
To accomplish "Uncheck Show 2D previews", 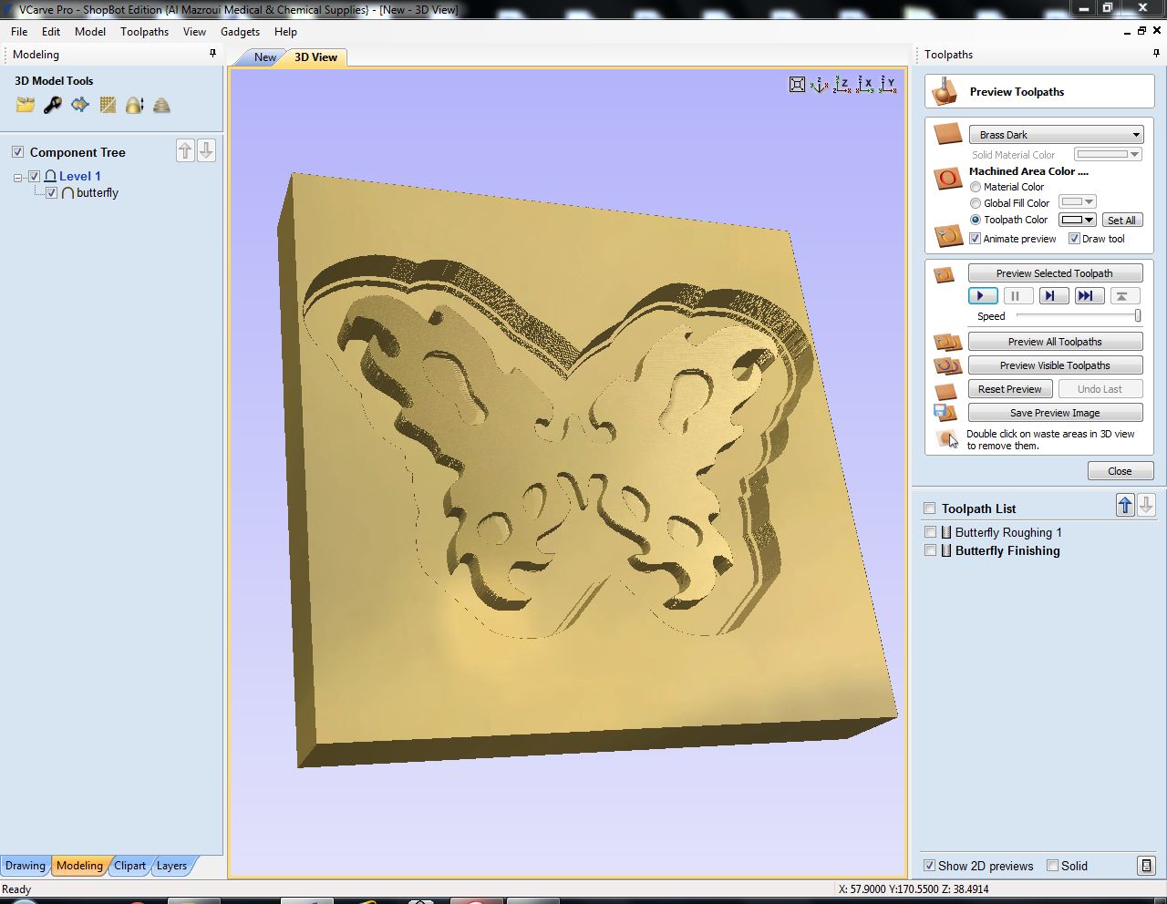I will (929, 866).
